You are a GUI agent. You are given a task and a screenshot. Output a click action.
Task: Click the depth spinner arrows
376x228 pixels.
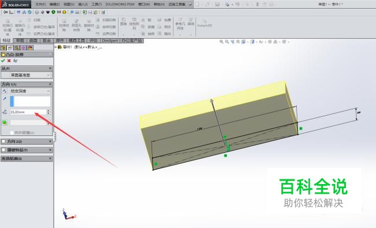(x=49, y=112)
